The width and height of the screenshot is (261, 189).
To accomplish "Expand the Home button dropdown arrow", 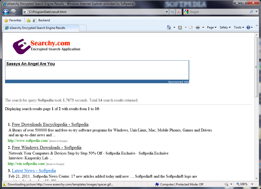I will click(174, 27).
